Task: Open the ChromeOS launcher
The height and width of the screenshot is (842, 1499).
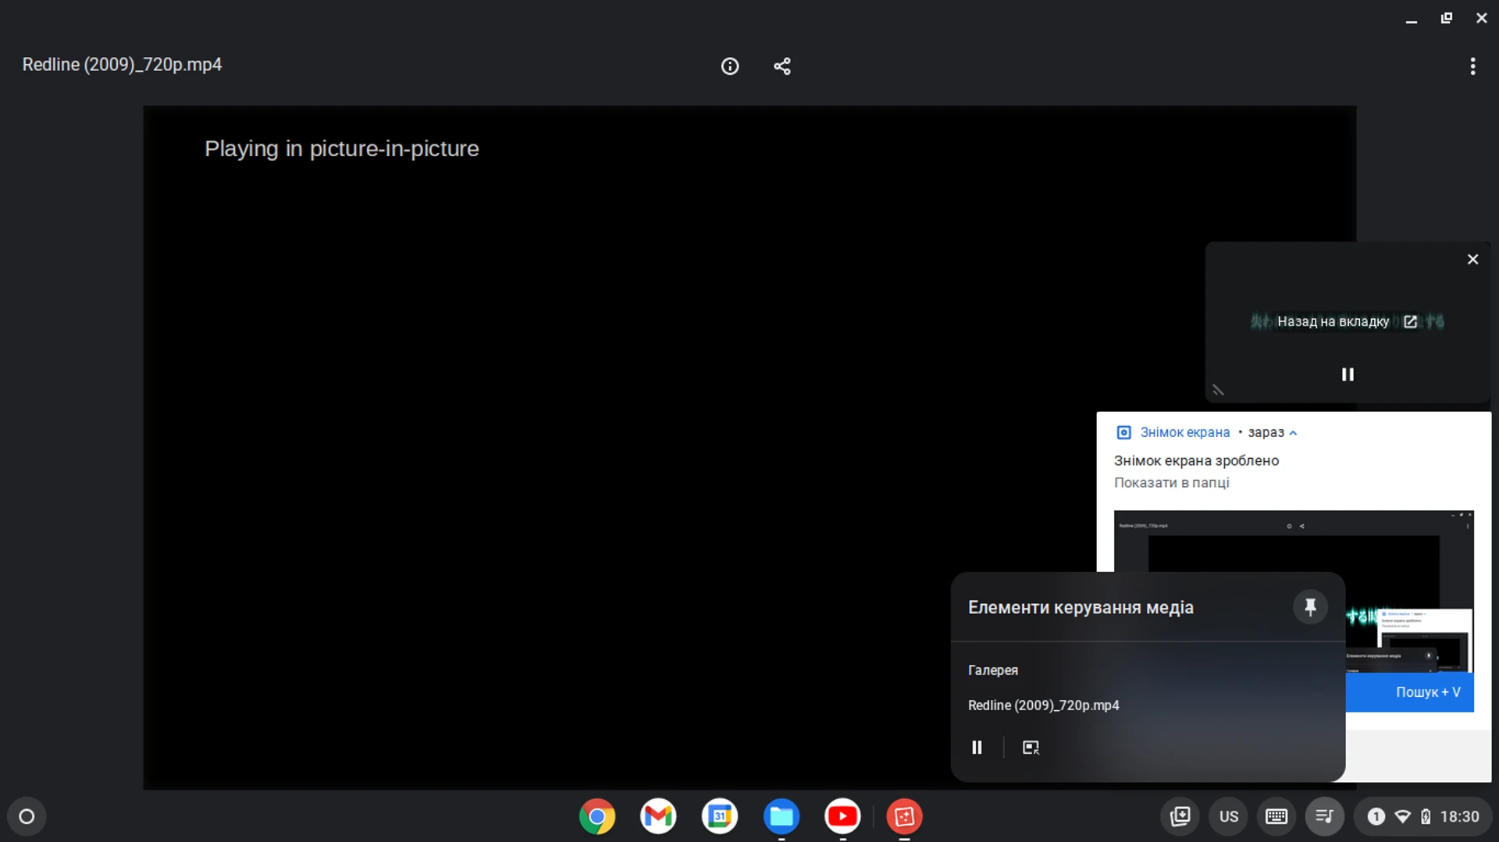Action: (26, 816)
